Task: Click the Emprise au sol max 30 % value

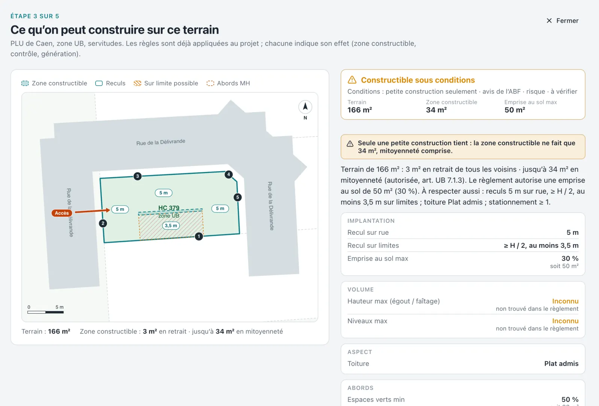Action: point(570,258)
